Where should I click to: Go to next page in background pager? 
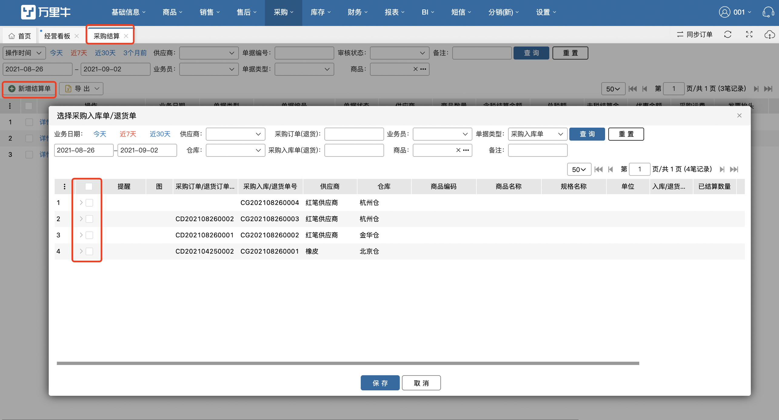[x=756, y=89]
